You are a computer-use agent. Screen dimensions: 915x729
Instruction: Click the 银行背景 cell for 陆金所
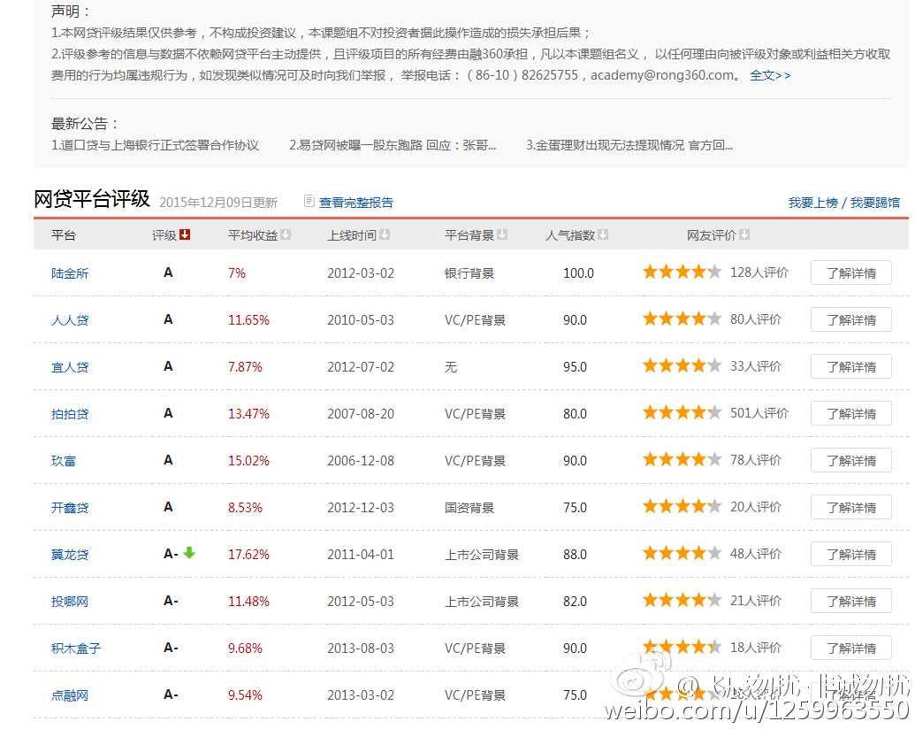click(x=469, y=273)
